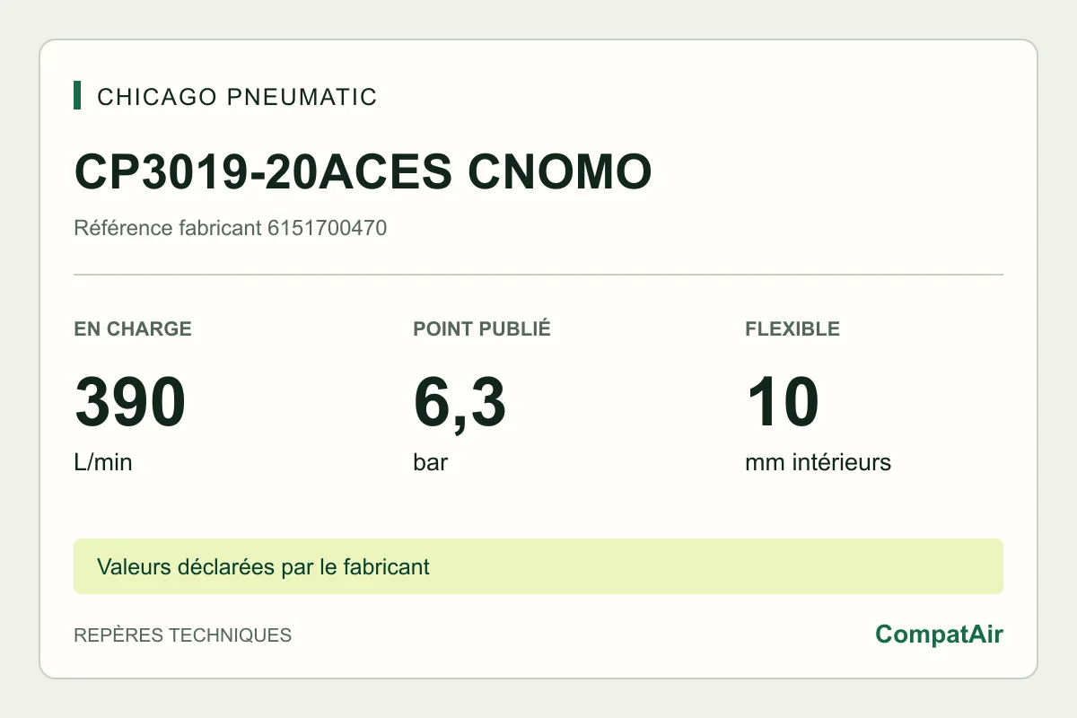Viewport: 1077px width, 718px height.
Task: Click the EN CHARGE heading
Action: point(133,328)
